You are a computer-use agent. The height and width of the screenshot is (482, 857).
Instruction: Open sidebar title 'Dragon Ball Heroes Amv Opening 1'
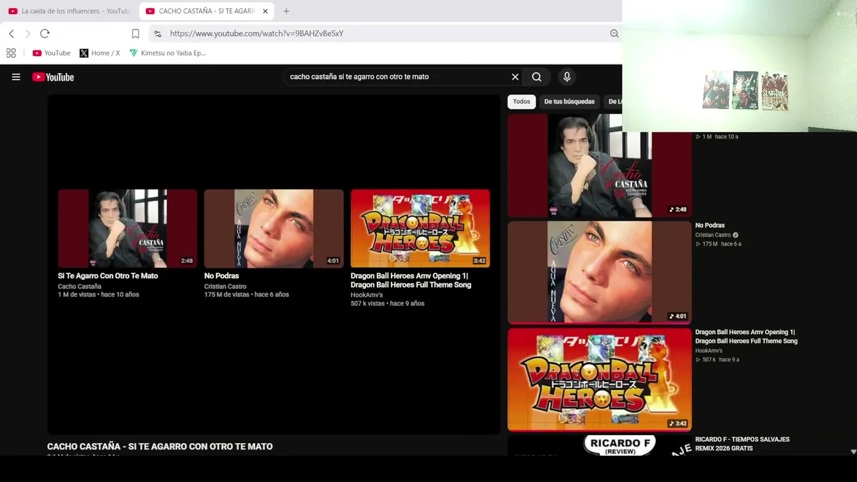coord(747,337)
